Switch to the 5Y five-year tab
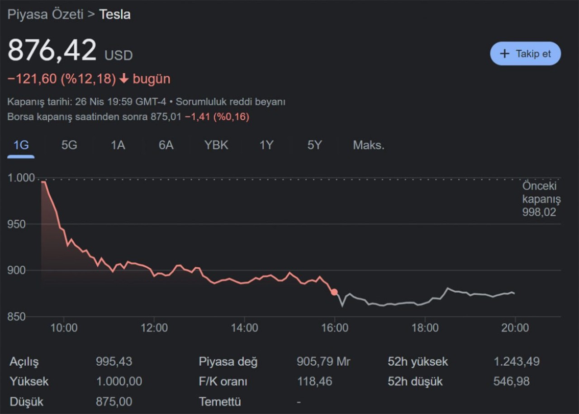Screen dimensions: 579x414 (x=314, y=145)
